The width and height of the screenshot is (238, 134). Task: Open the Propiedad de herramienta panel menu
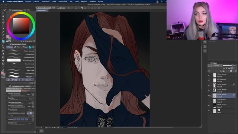[x=7, y=86]
